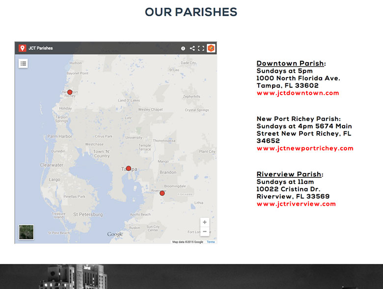Click the JCT Parishes map title
Screen dimensions: 383x289
(41, 48)
